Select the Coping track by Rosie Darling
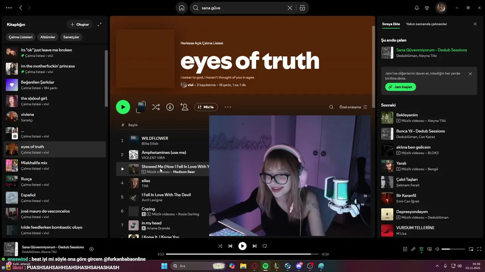The height and width of the screenshot is (272, 485). [163, 211]
